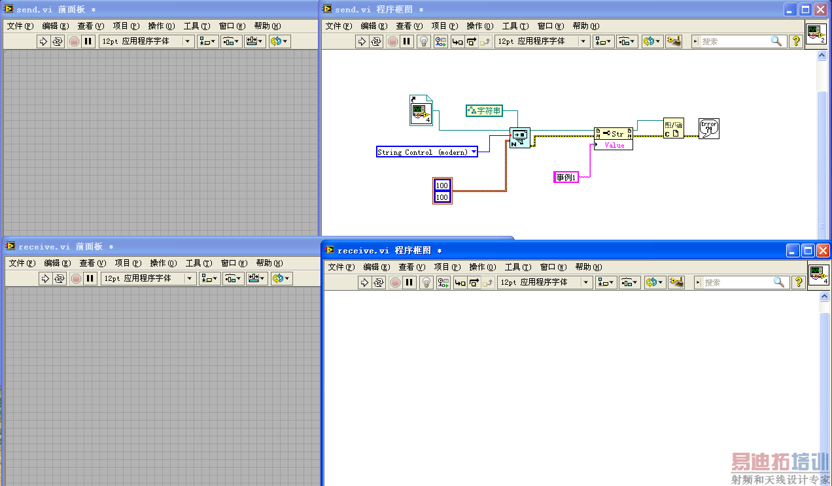Open 文件 menu in send.vi front panel
Image resolution: width=832 pixels, height=486 pixels.
pyautogui.click(x=20, y=26)
